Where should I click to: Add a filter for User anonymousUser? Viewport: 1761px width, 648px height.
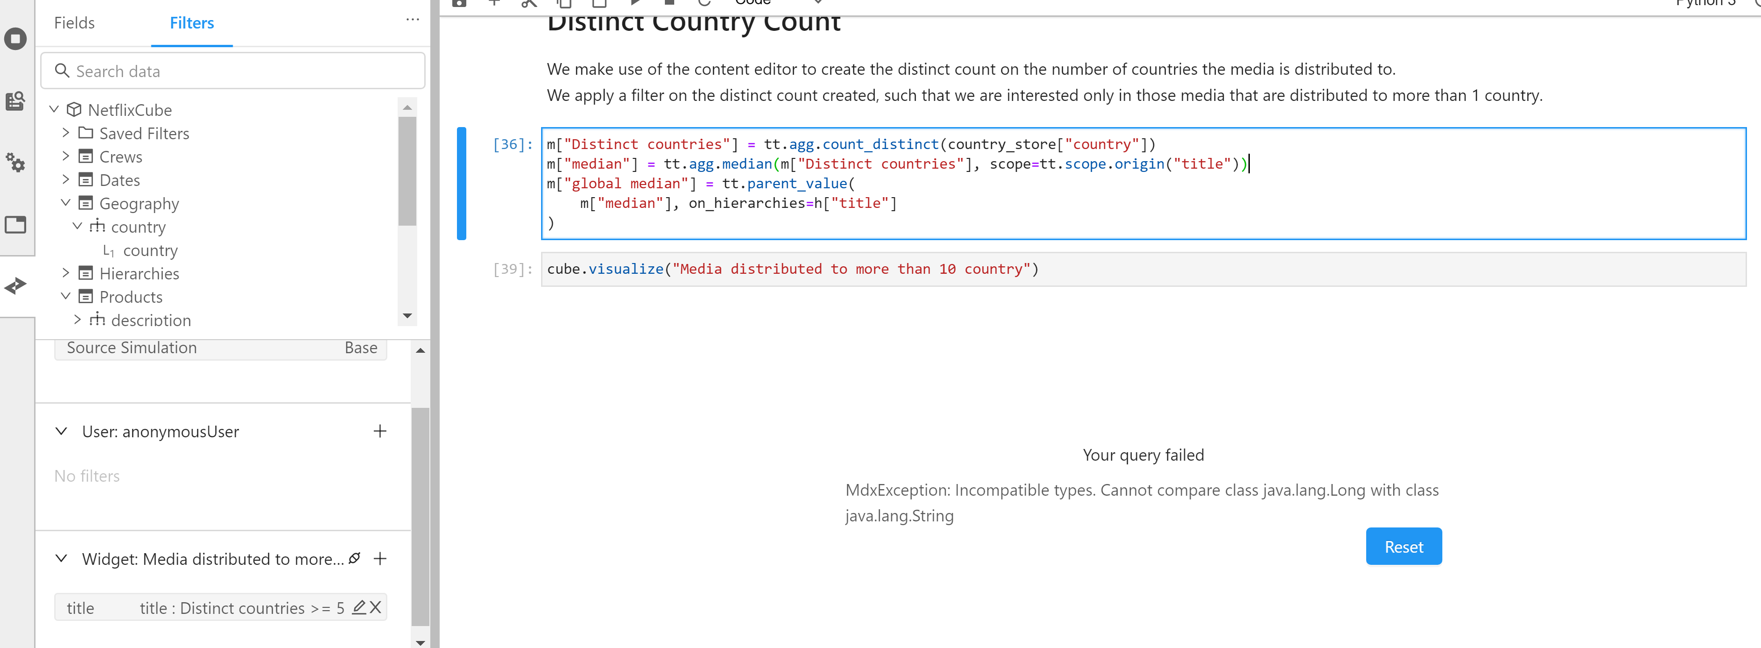pos(380,431)
